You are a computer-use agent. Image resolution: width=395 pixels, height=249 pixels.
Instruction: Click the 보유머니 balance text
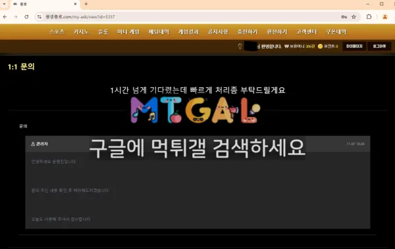(300, 46)
